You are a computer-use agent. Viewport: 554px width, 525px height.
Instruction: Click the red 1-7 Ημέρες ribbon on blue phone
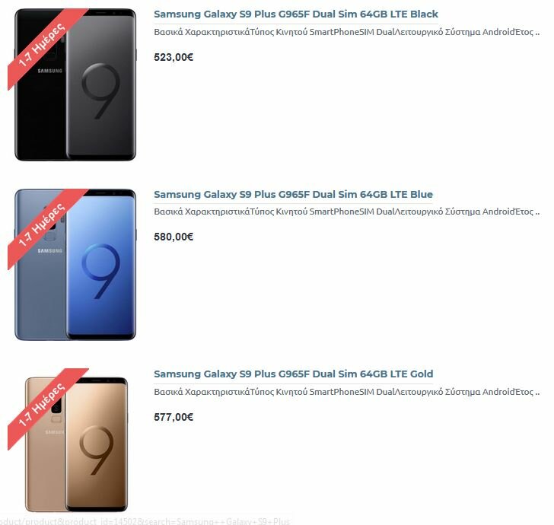[43, 225]
